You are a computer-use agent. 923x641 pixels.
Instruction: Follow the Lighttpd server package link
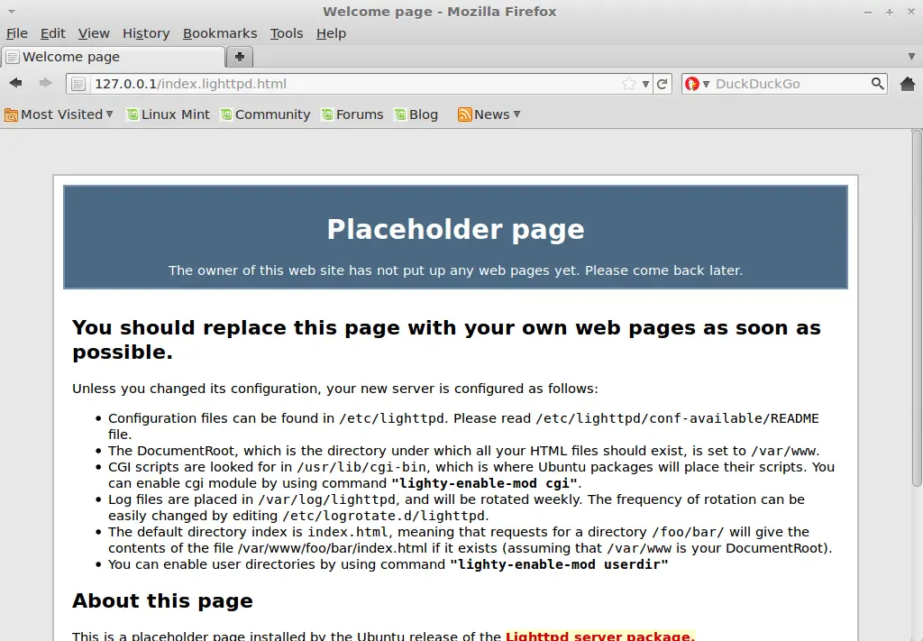pyautogui.click(x=600, y=636)
